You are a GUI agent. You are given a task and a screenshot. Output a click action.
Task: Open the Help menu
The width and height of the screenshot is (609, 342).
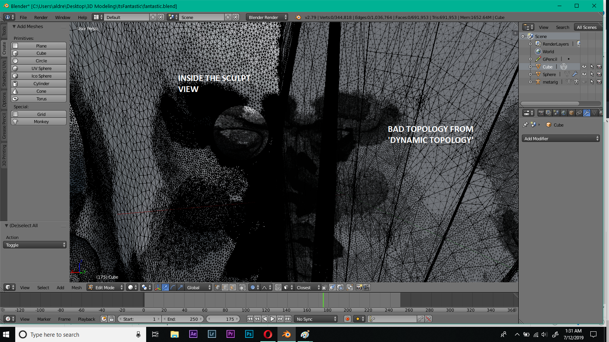tap(82, 17)
